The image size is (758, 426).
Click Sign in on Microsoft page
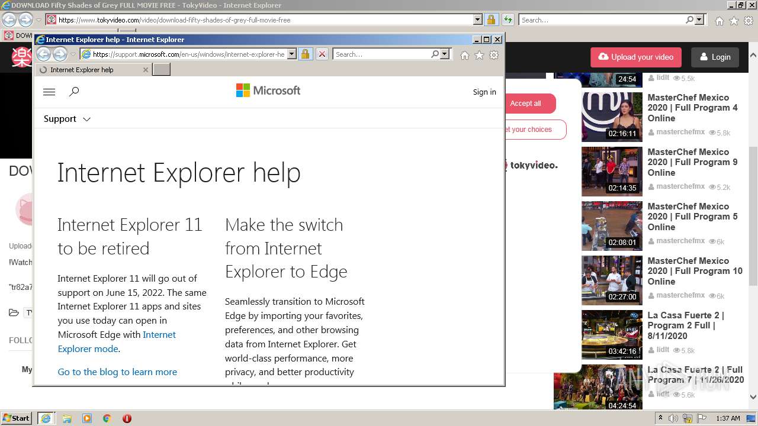(x=484, y=92)
